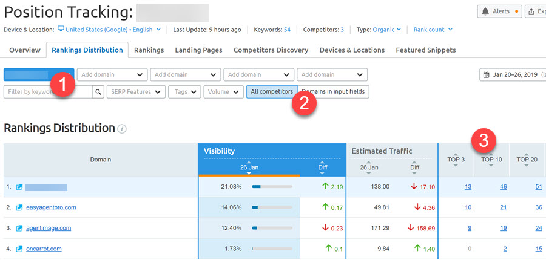Image resolution: width=546 pixels, height=260 pixels.
Task: Click the Keywords count 54 link
Action: (x=287, y=29)
